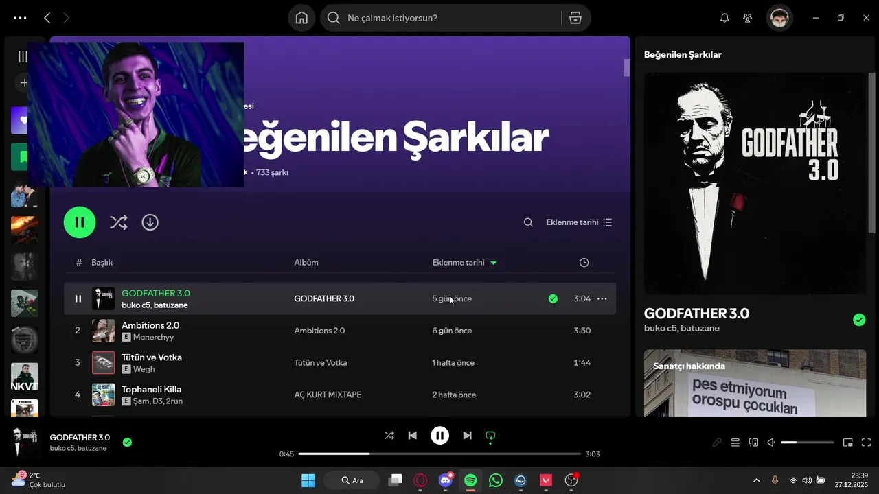Open the Browse icon in search bar
This screenshot has width=879, height=494.
575,18
